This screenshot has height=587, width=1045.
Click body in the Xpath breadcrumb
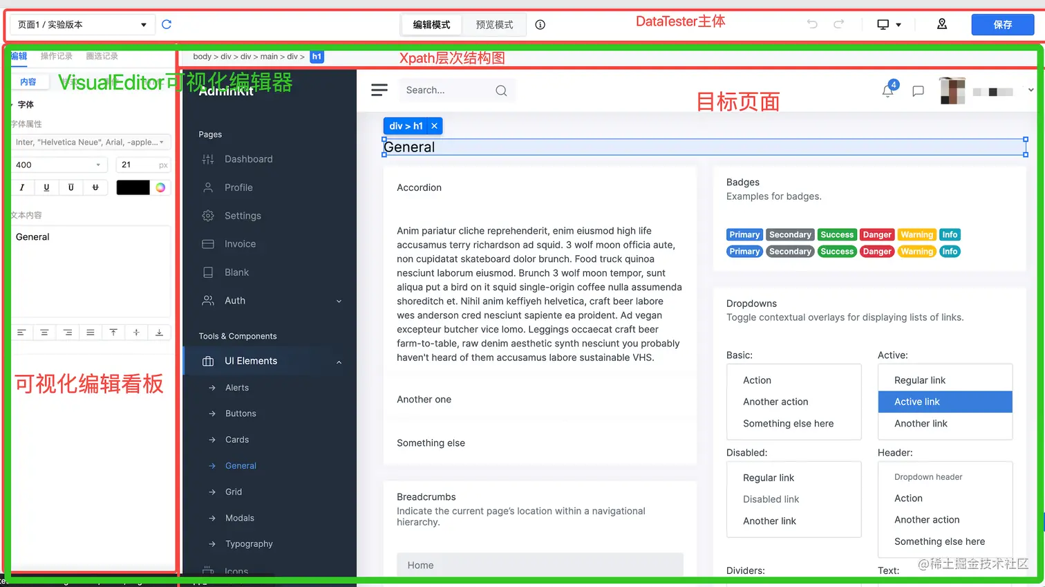pyautogui.click(x=202, y=57)
